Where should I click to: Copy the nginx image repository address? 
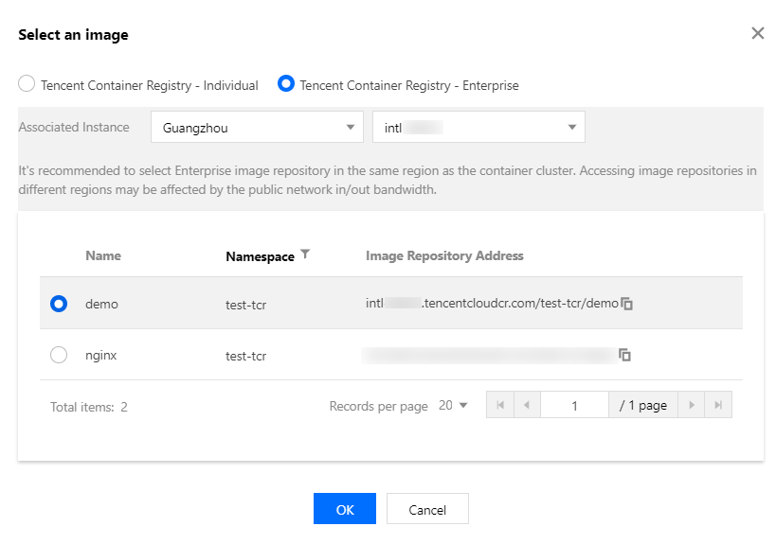(x=625, y=355)
